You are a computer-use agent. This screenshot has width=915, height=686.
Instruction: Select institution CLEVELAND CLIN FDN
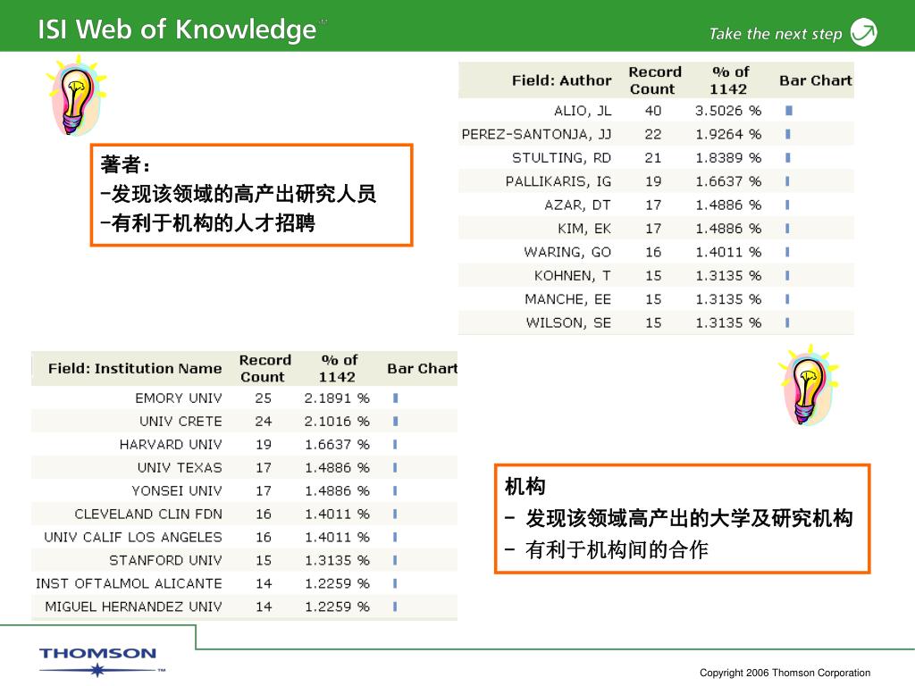(x=148, y=514)
